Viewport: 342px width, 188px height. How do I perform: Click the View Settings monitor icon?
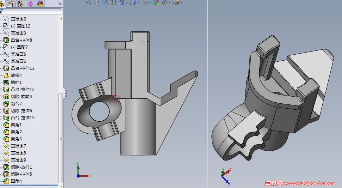coord(176,2)
